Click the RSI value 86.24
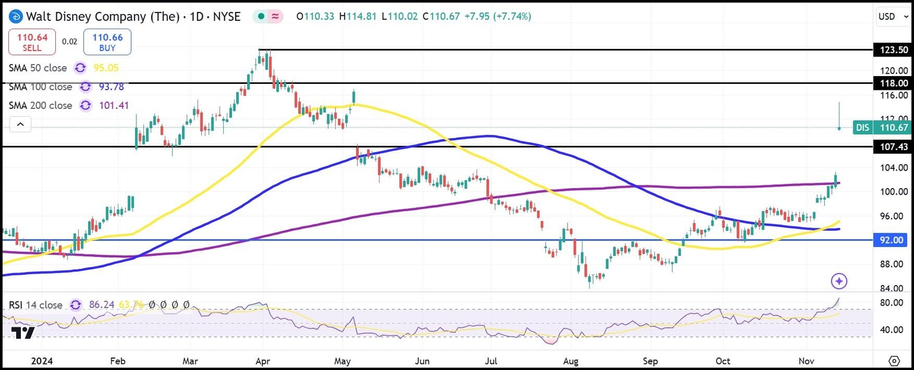 101,305
